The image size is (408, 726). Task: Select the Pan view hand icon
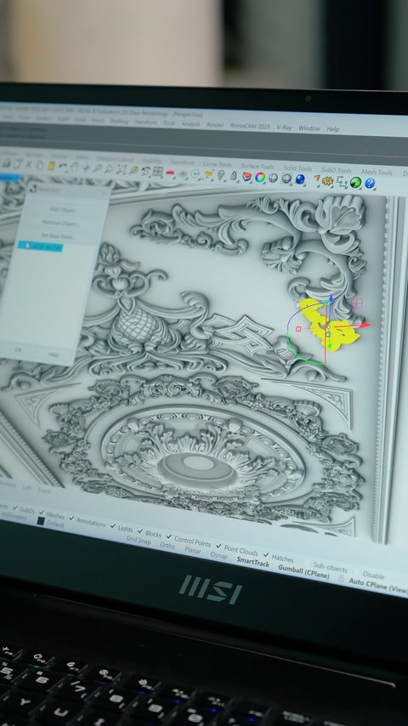pyautogui.click(x=74, y=167)
